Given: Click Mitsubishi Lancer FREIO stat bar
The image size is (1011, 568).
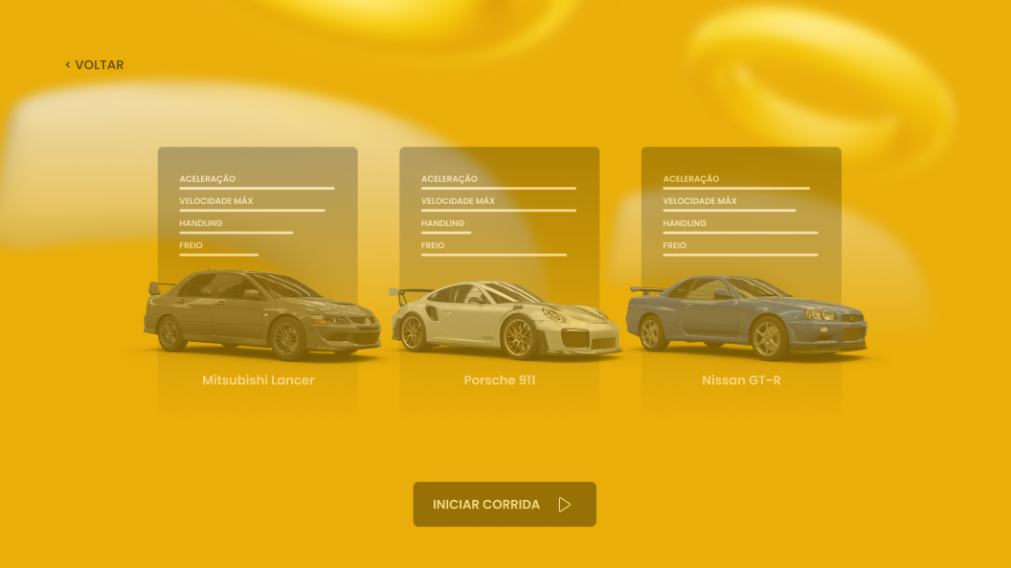Looking at the screenshot, I should [218, 255].
